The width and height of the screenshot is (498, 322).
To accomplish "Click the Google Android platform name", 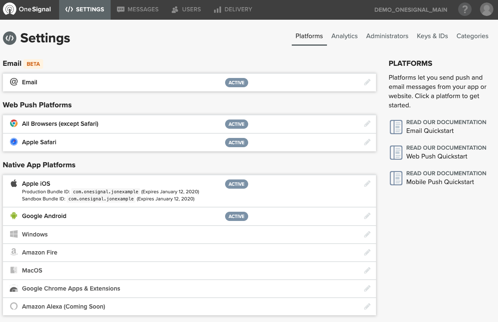I will 44,216.
